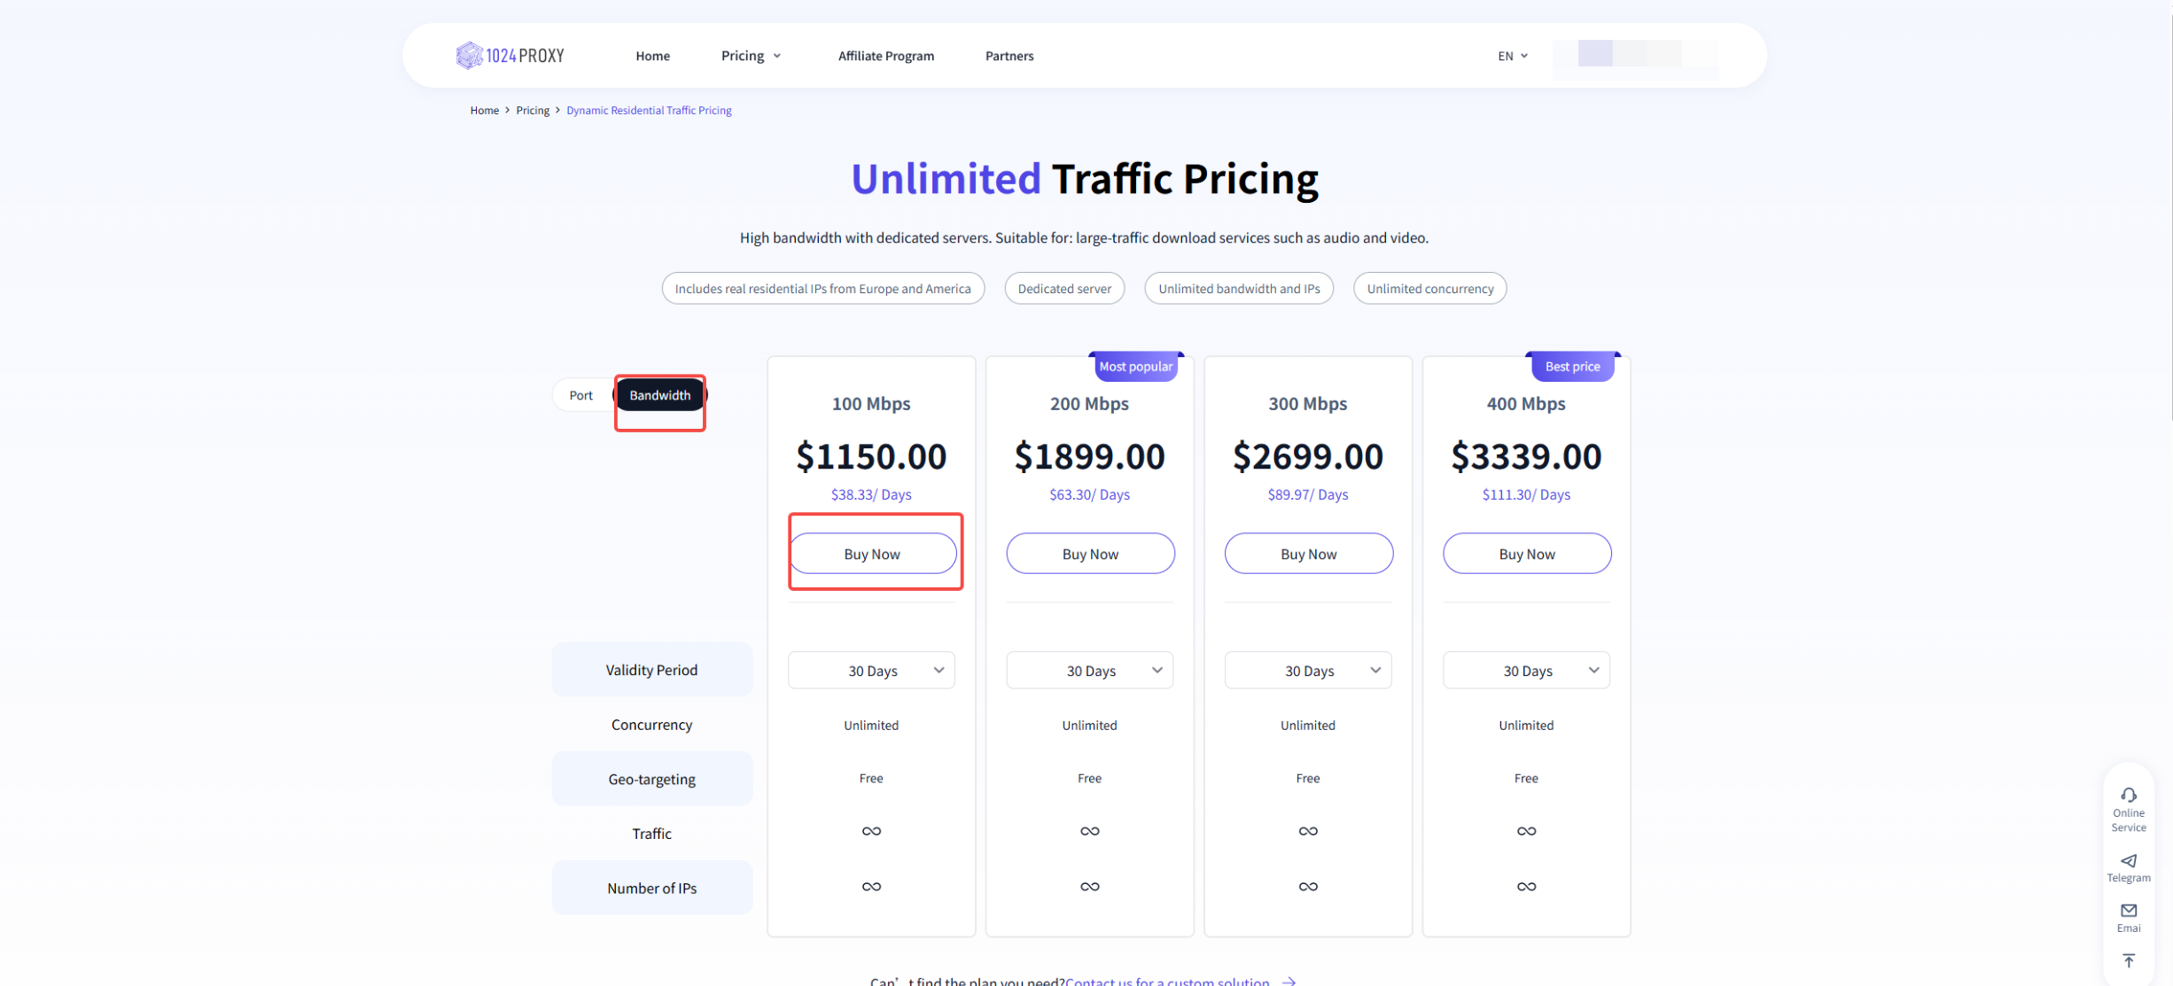Click the Most popular badge

click(1134, 367)
